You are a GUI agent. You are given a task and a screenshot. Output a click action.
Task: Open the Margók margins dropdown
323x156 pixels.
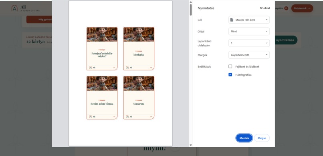(249, 55)
